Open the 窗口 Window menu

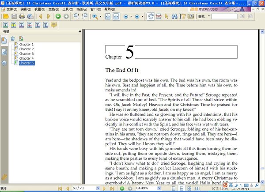tap(96, 9)
